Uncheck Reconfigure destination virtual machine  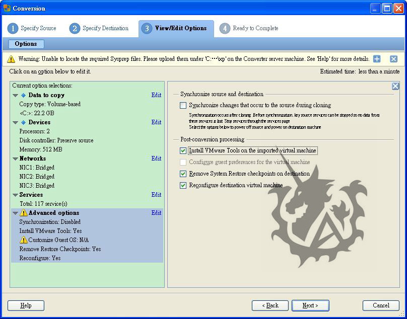183,185
